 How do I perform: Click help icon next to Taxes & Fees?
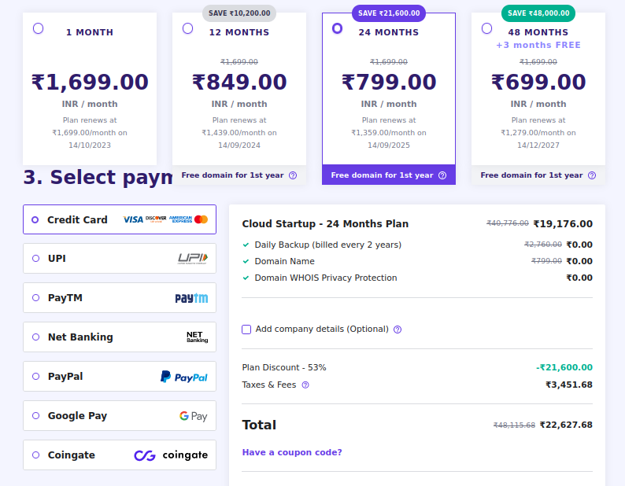(305, 385)
